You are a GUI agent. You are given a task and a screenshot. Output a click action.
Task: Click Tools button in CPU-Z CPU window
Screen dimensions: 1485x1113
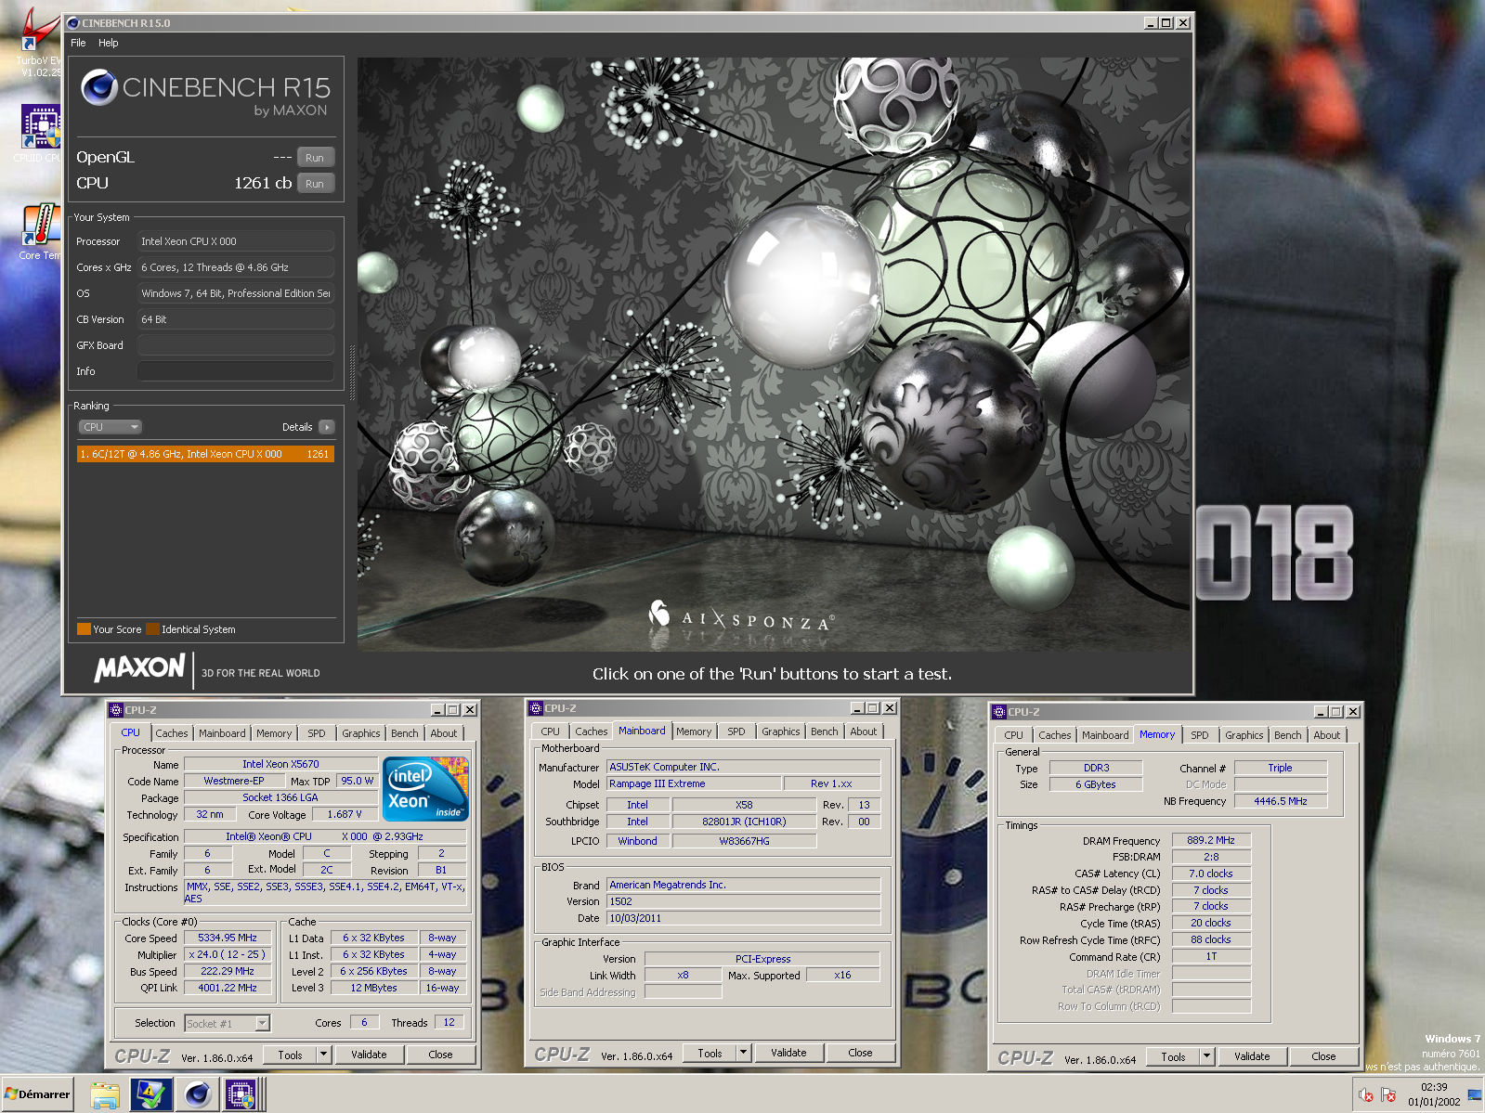click(290, 1055)
